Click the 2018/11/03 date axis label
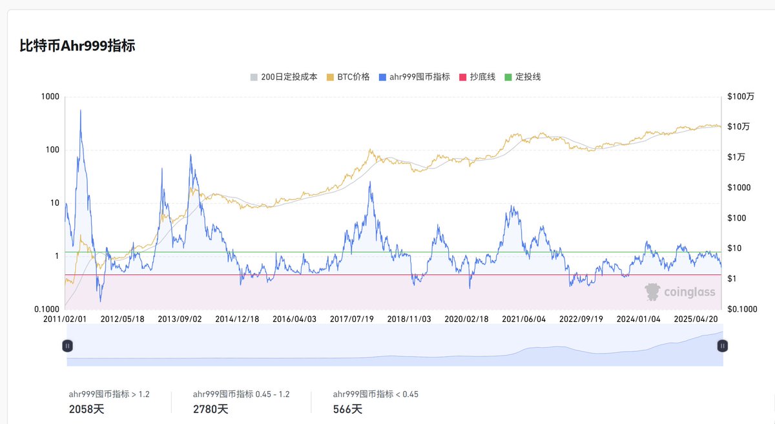The image size is (775, 424). click(x=409, y=319)
